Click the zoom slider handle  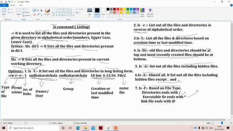tap(222, 123)
